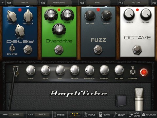157x118 pixels.
Task: Click the amp BASS knob
Action: (45, 70)
